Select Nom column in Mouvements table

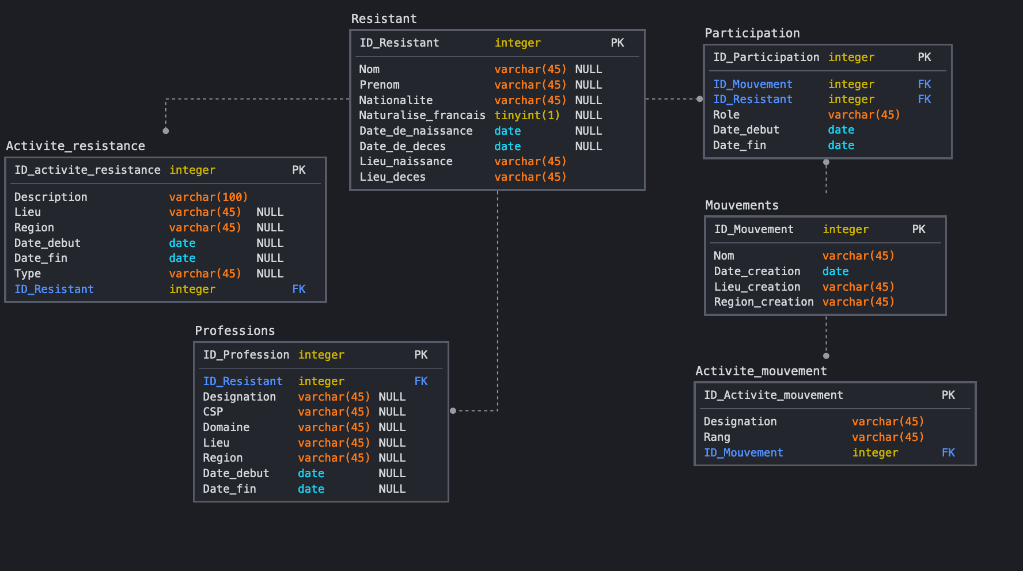coord(825,256)
